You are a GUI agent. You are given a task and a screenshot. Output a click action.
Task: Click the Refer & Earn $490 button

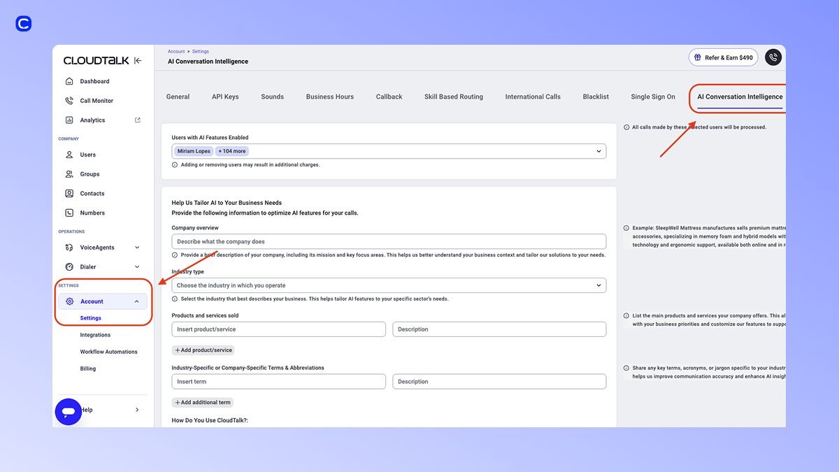pos(723,57)
